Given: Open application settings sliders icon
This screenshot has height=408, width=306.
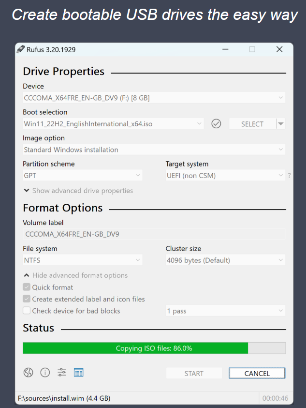Looking at the screenshot, I should (x=62, y=372).
